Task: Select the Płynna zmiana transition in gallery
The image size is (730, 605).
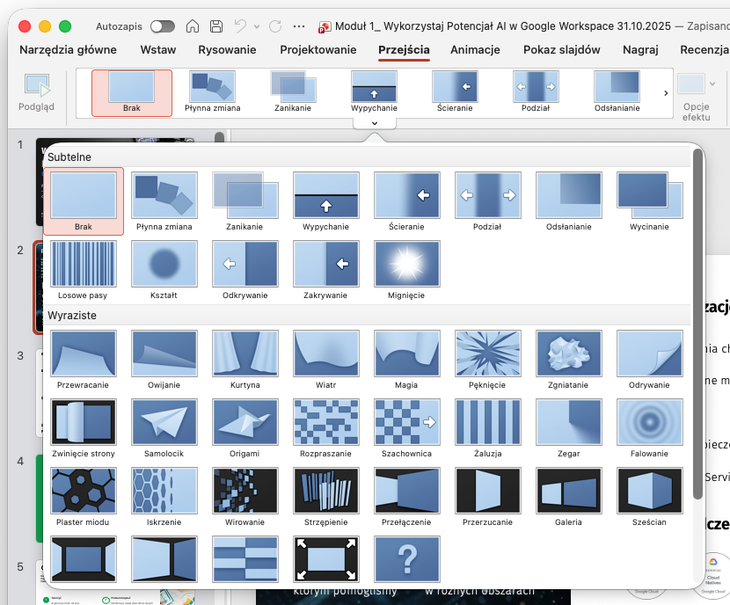Action: [x=164, y=201]
